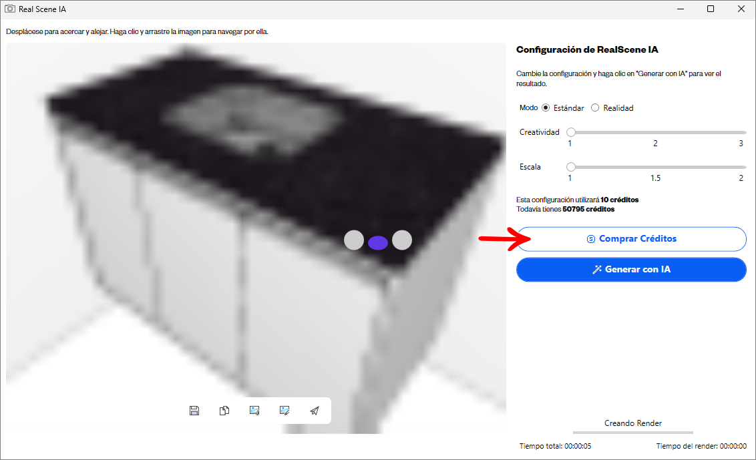Set the Escala slider toward 1.5
Image resolution: width=756 pixels, height=460 pixels.
pyautogui.click(x=655, y=167)
